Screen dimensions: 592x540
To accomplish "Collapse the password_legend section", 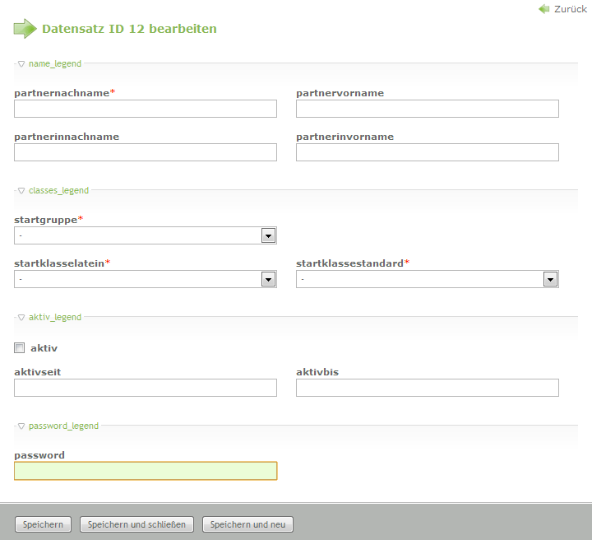I will [x=58, y=426].
